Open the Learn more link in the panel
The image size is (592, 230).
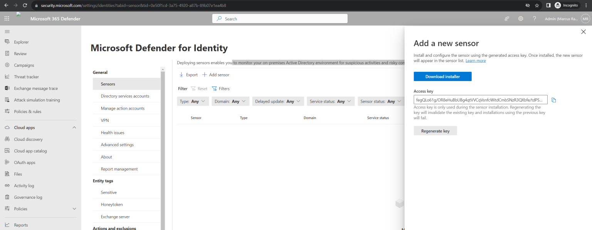pos(476,61)
